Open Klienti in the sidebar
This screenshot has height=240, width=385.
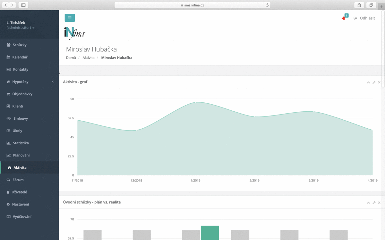pos(30,106)
